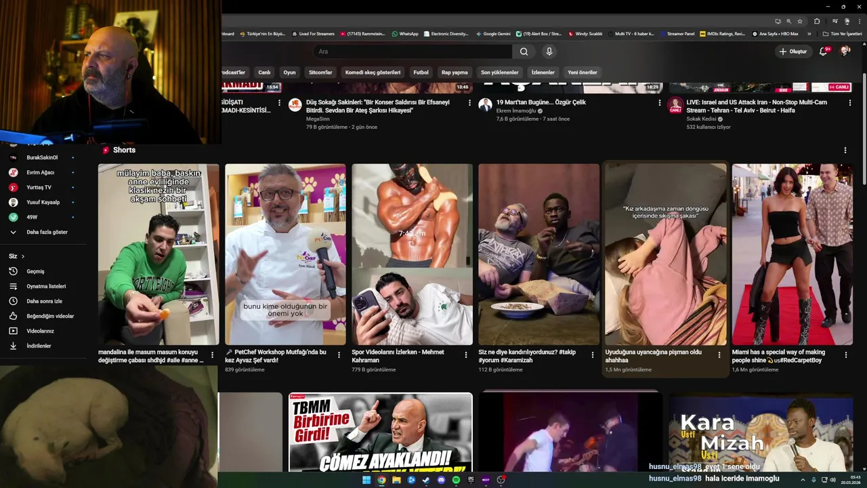Open options for Spor Videolarını İzlerken short

465,354
